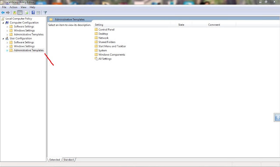This screenshot has height=167, width=280.
Task: Switch to the Extended tab
Action: tap(55, 160)
